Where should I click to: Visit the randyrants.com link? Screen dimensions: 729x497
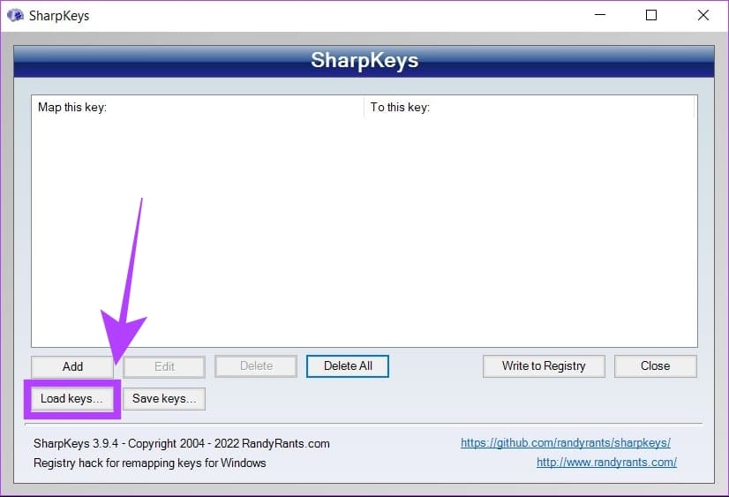606,463
